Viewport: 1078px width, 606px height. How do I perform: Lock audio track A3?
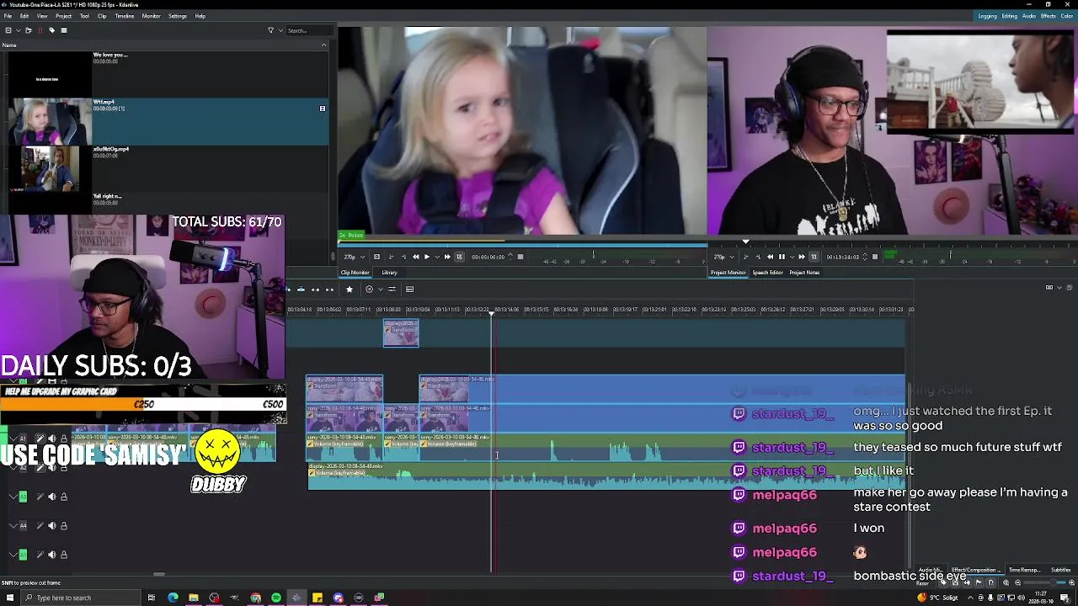click(x=63, y=497)
